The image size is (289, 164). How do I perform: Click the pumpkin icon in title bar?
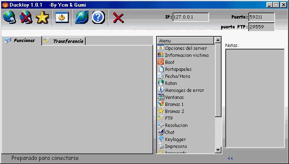pos(5,5)
